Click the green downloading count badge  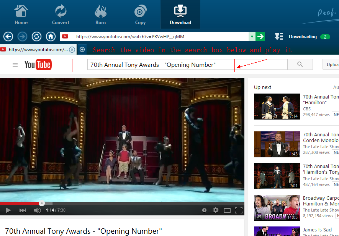(x=325, y=37)
